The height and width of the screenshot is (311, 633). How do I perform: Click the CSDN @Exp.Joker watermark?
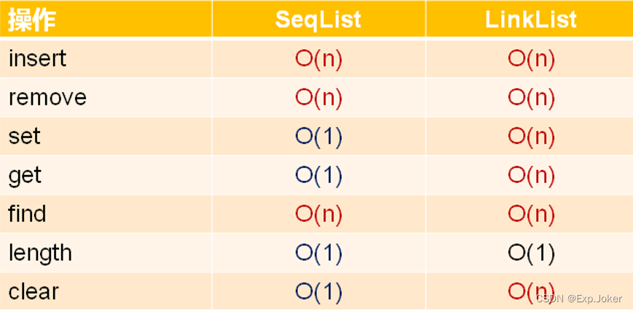578,299
